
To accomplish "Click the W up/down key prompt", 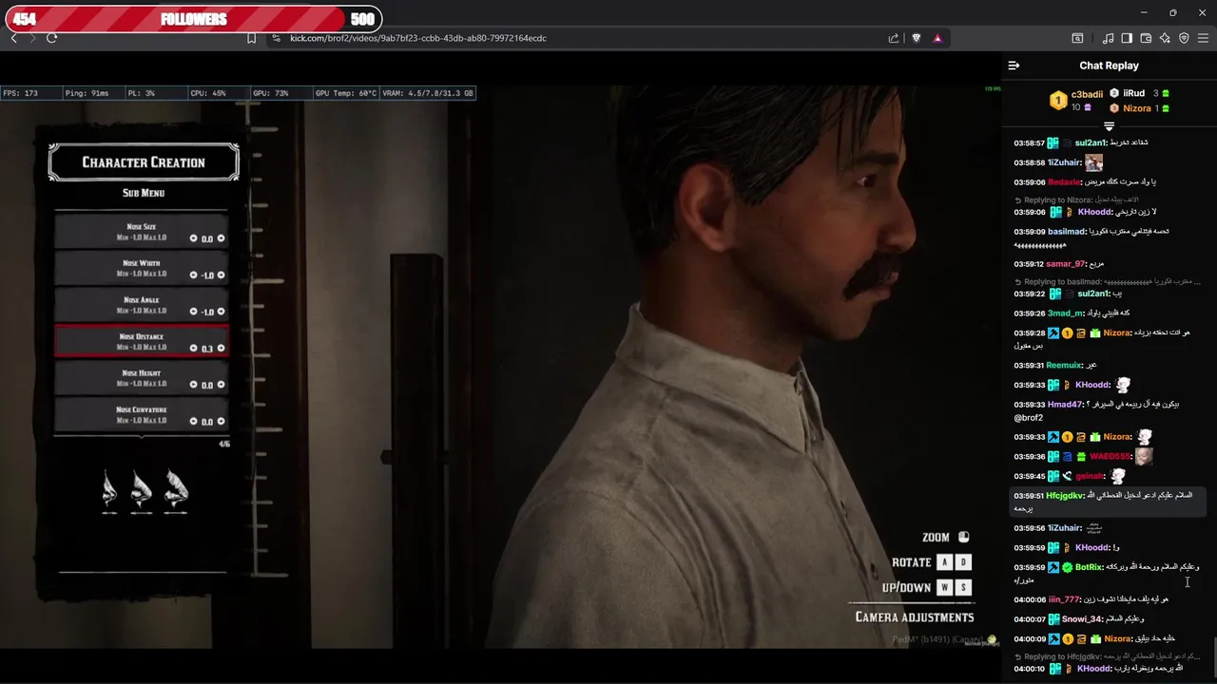I will pyautogui.click(x=945, y=587).
